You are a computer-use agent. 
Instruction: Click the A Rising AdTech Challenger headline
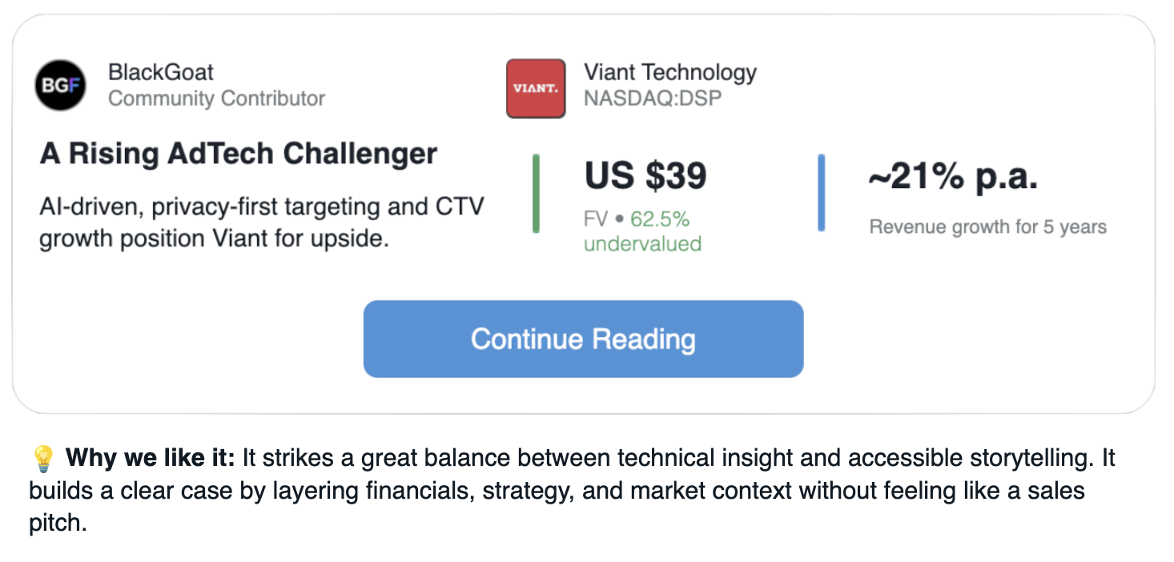pos(239,154)
